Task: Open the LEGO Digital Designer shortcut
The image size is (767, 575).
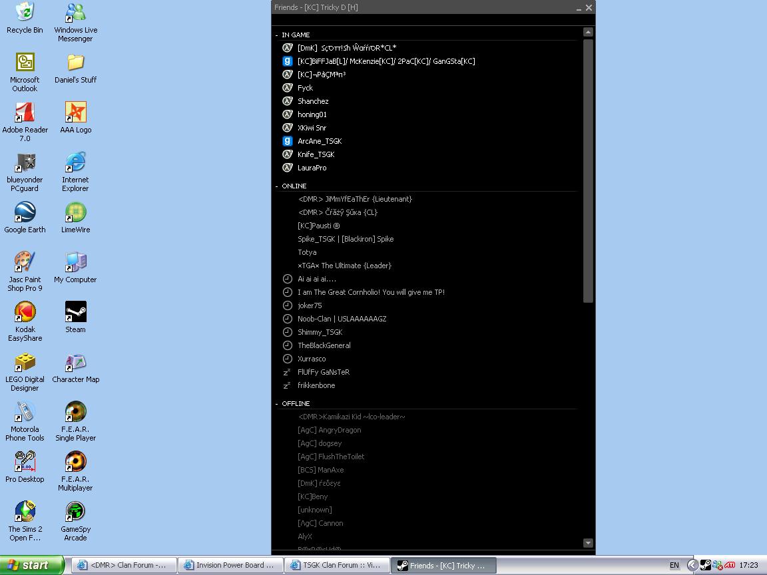Action: tap(25, 363)
